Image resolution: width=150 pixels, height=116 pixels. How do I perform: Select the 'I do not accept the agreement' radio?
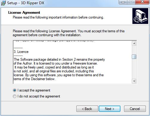click(x=15, y=96)
